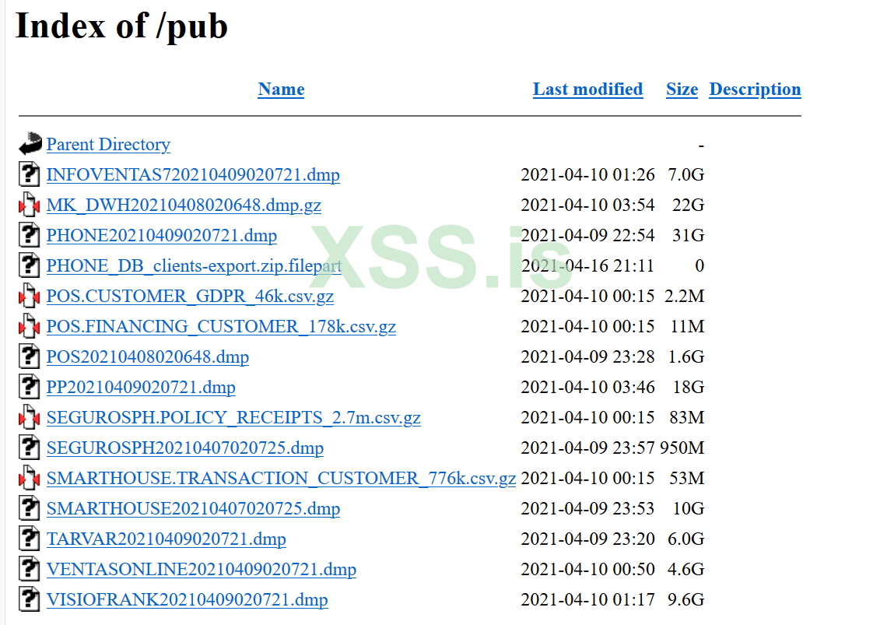Click size value '31G' of PHONE dump
The width and height of the screenshot is (880, 625).
click(x=688, y=235)
